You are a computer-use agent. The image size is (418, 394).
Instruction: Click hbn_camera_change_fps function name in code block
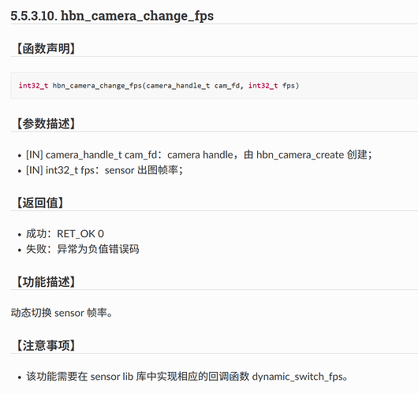97,86
